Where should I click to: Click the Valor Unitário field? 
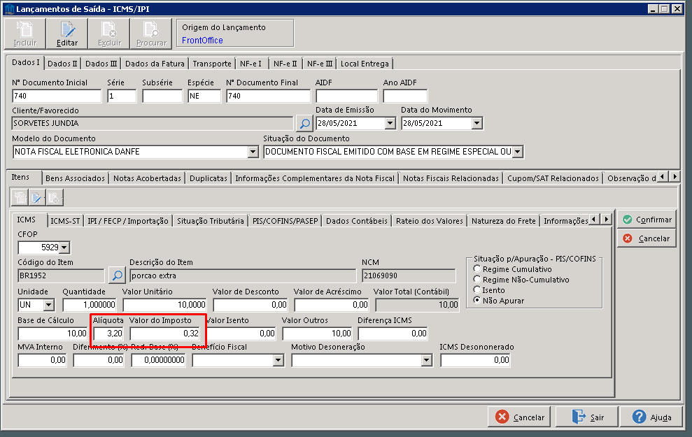164,305
